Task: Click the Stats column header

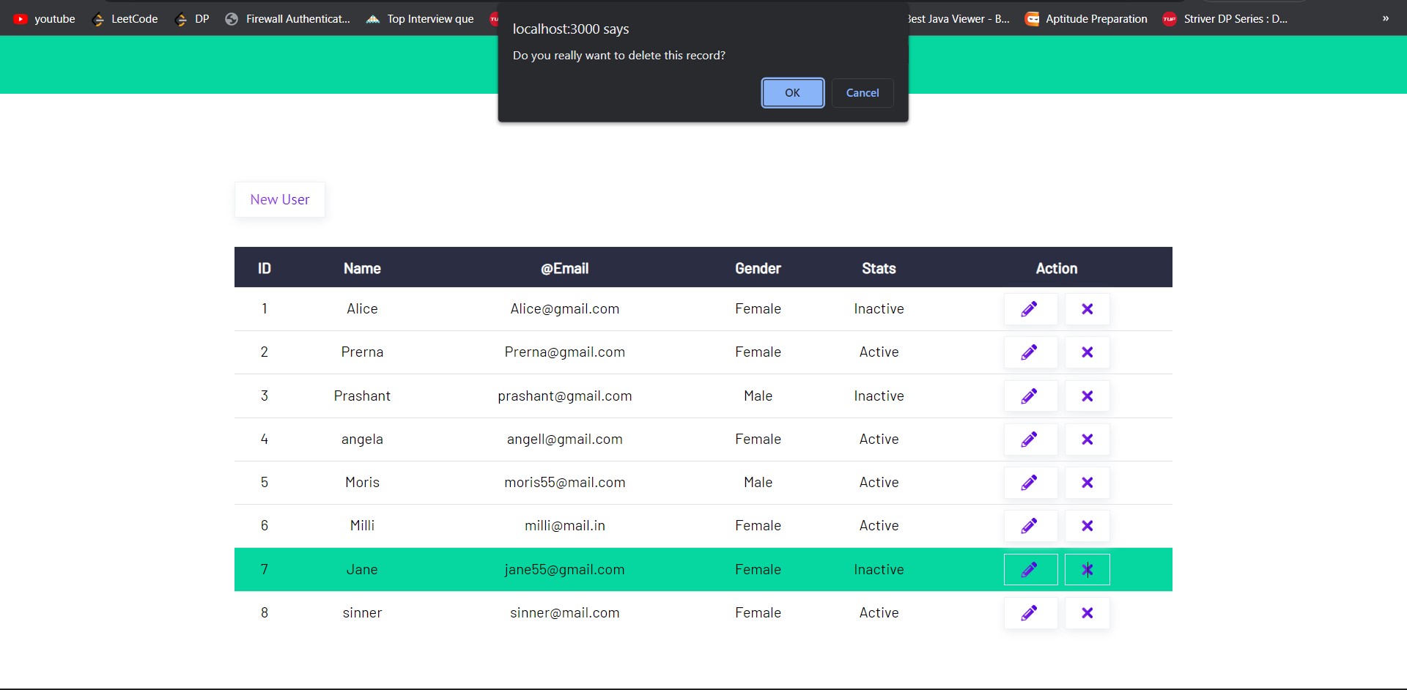Action: tap(879, 269)
